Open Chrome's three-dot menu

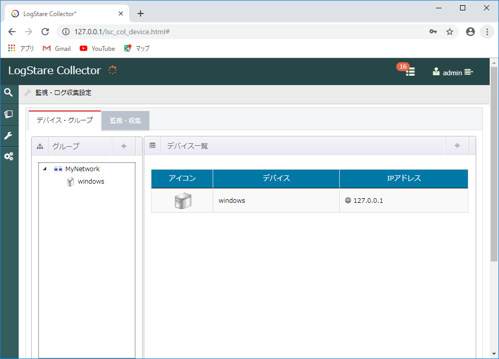pyautogui.click(x=487, y=32)
